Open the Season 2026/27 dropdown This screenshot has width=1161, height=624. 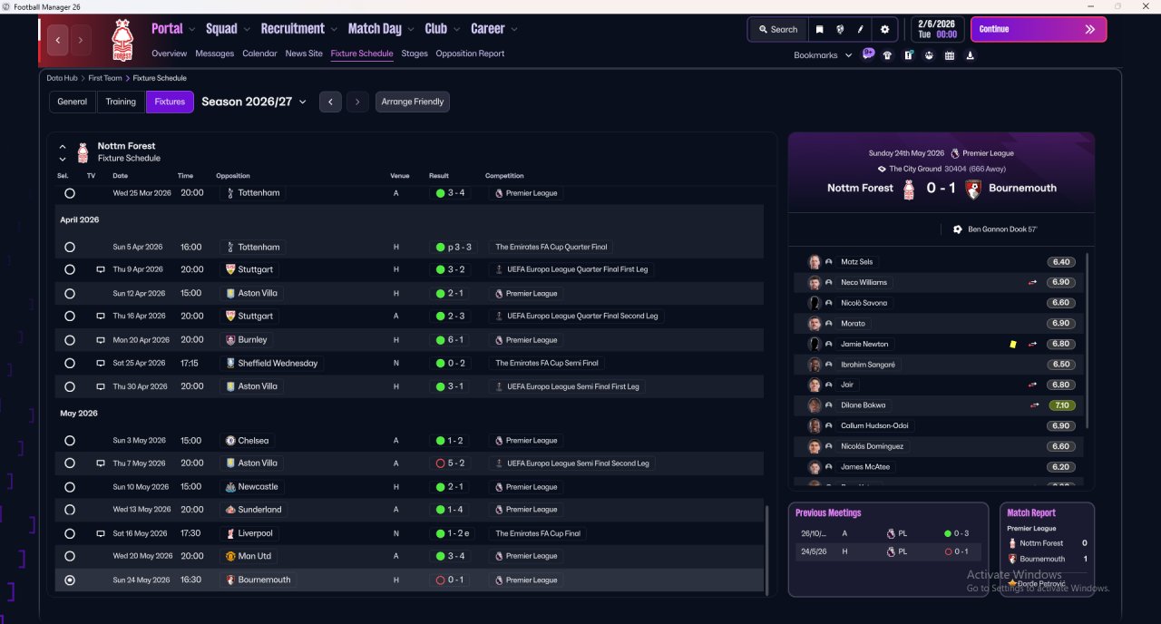254,102
